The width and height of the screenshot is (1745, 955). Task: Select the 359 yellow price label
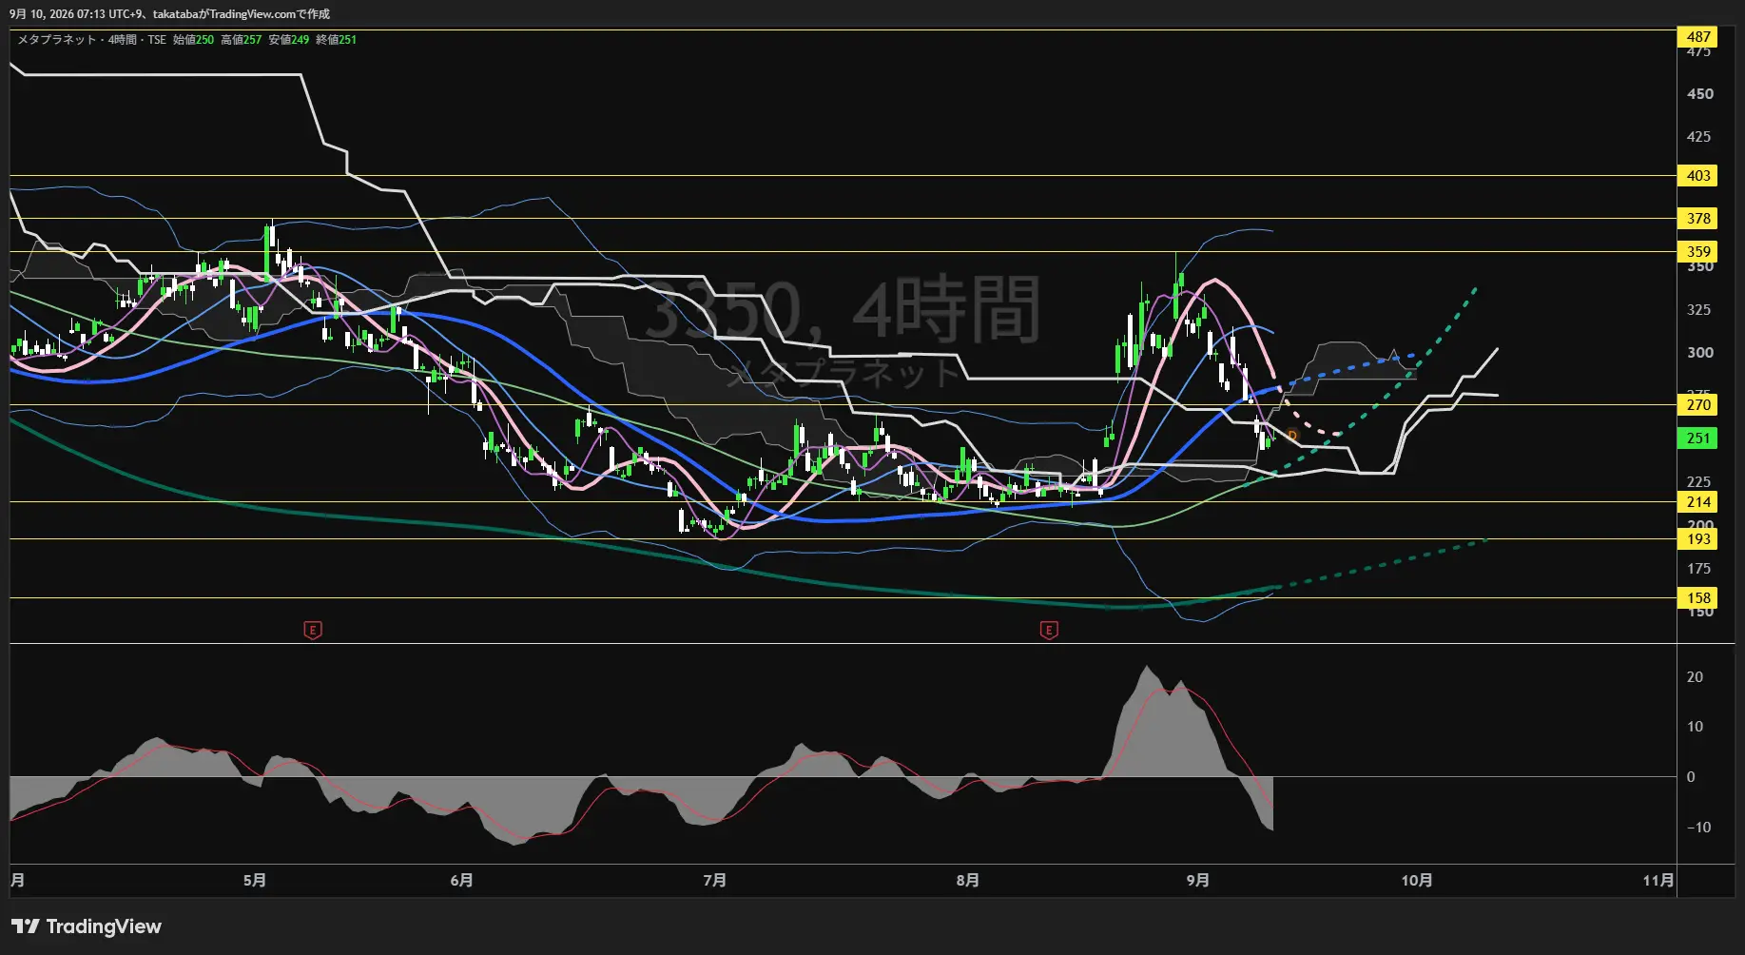pyautogui.click(x=1698, y=252)
